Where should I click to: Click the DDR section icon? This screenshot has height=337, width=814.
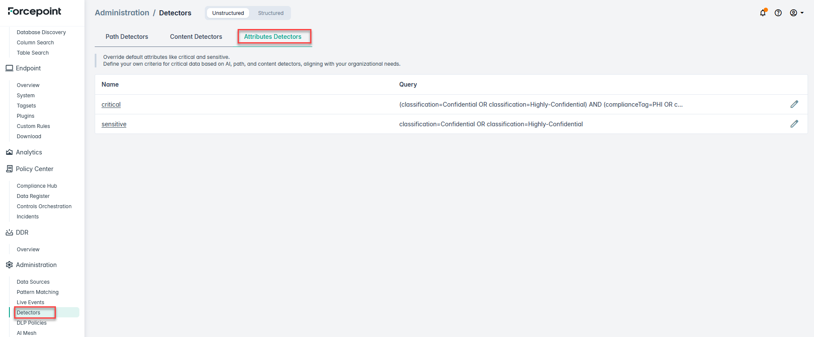coord(9,232)
